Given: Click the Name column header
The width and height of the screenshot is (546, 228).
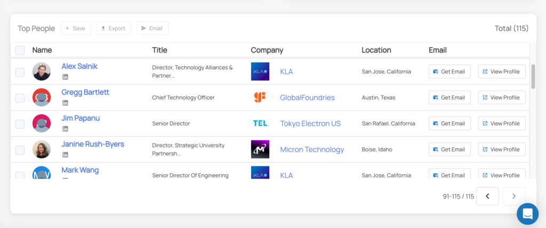Looking at the screenshot, I should 42,50.
